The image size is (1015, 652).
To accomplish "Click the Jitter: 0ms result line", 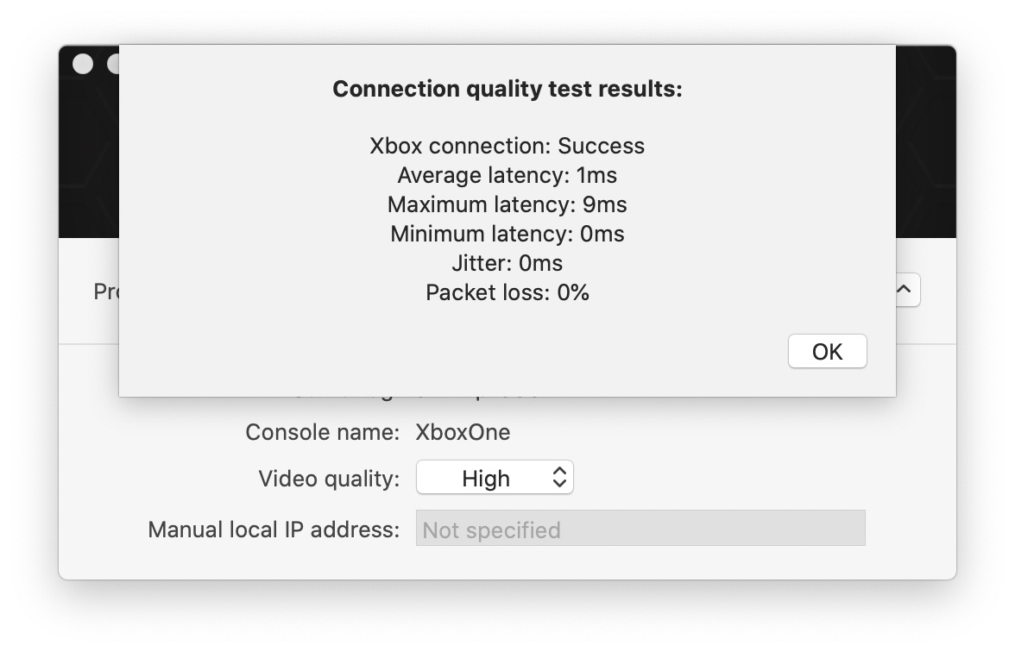I will pos(507,263).
